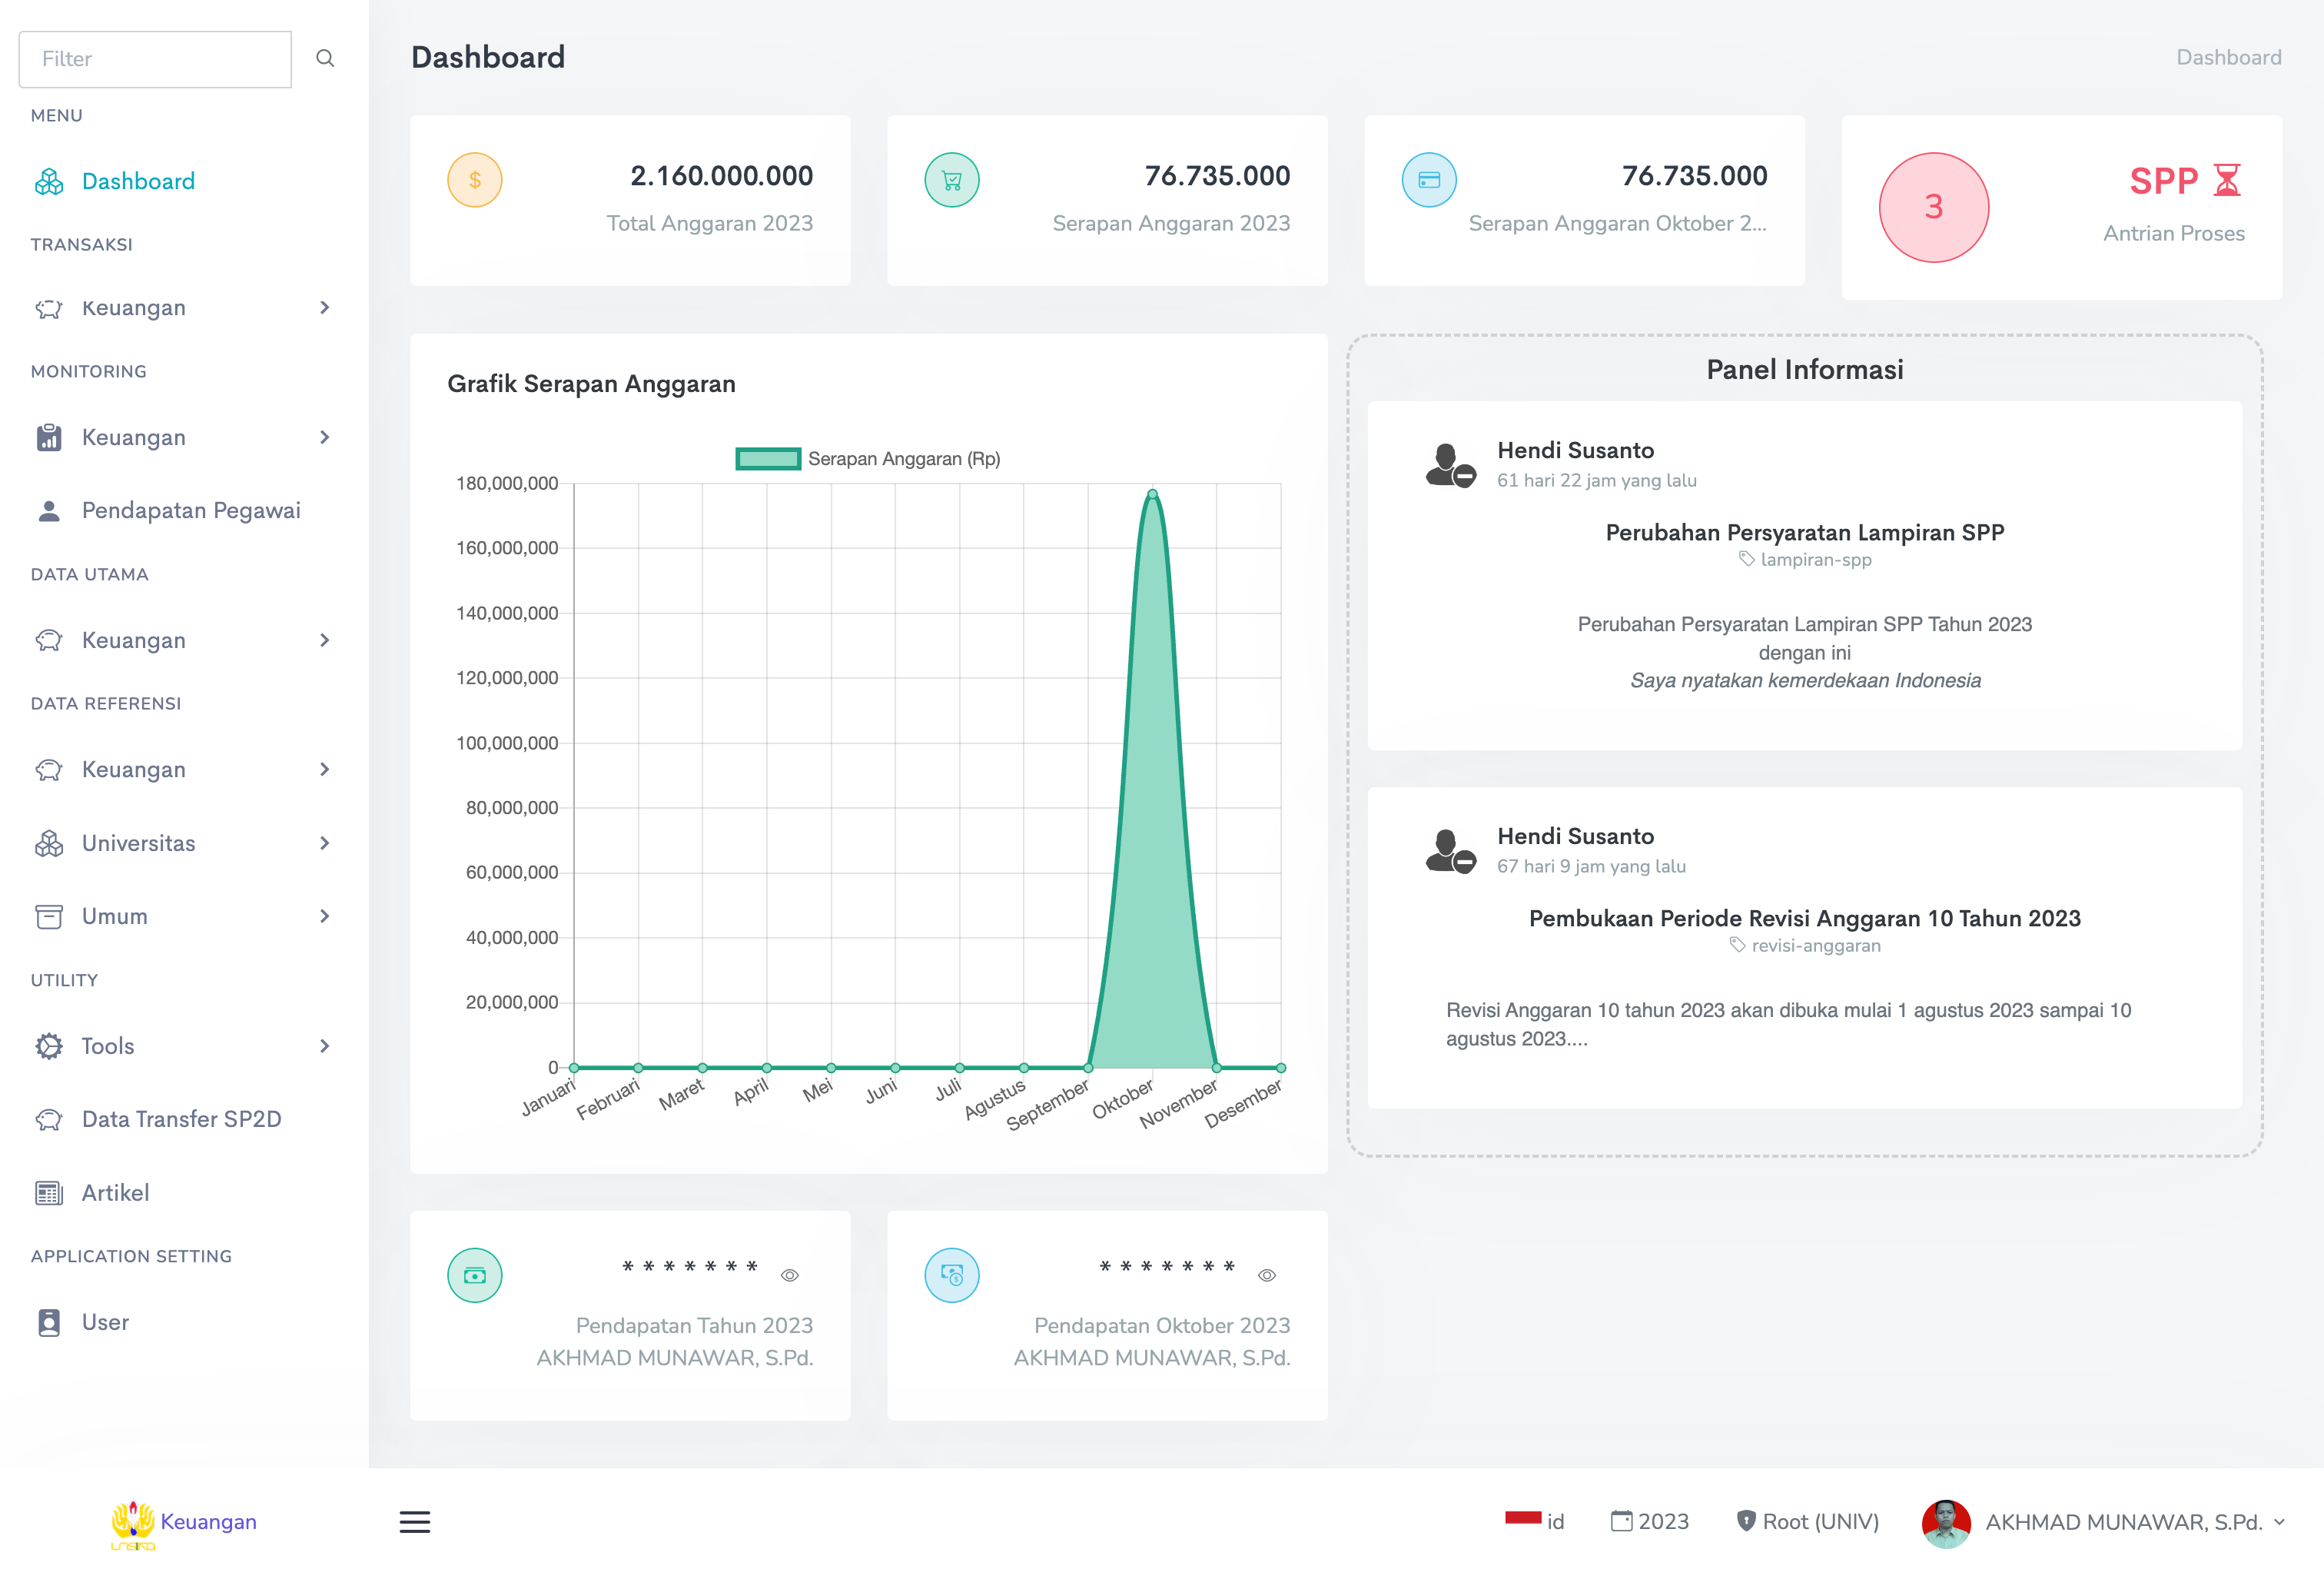Click the shopping cart icon for Serapan Anggaran 2023

pos(951,180)
